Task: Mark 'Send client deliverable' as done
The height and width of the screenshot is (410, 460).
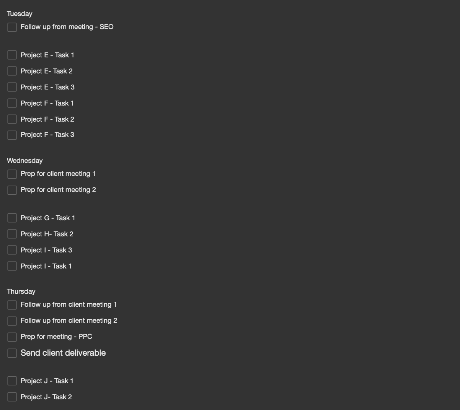Action: [12, 353]
